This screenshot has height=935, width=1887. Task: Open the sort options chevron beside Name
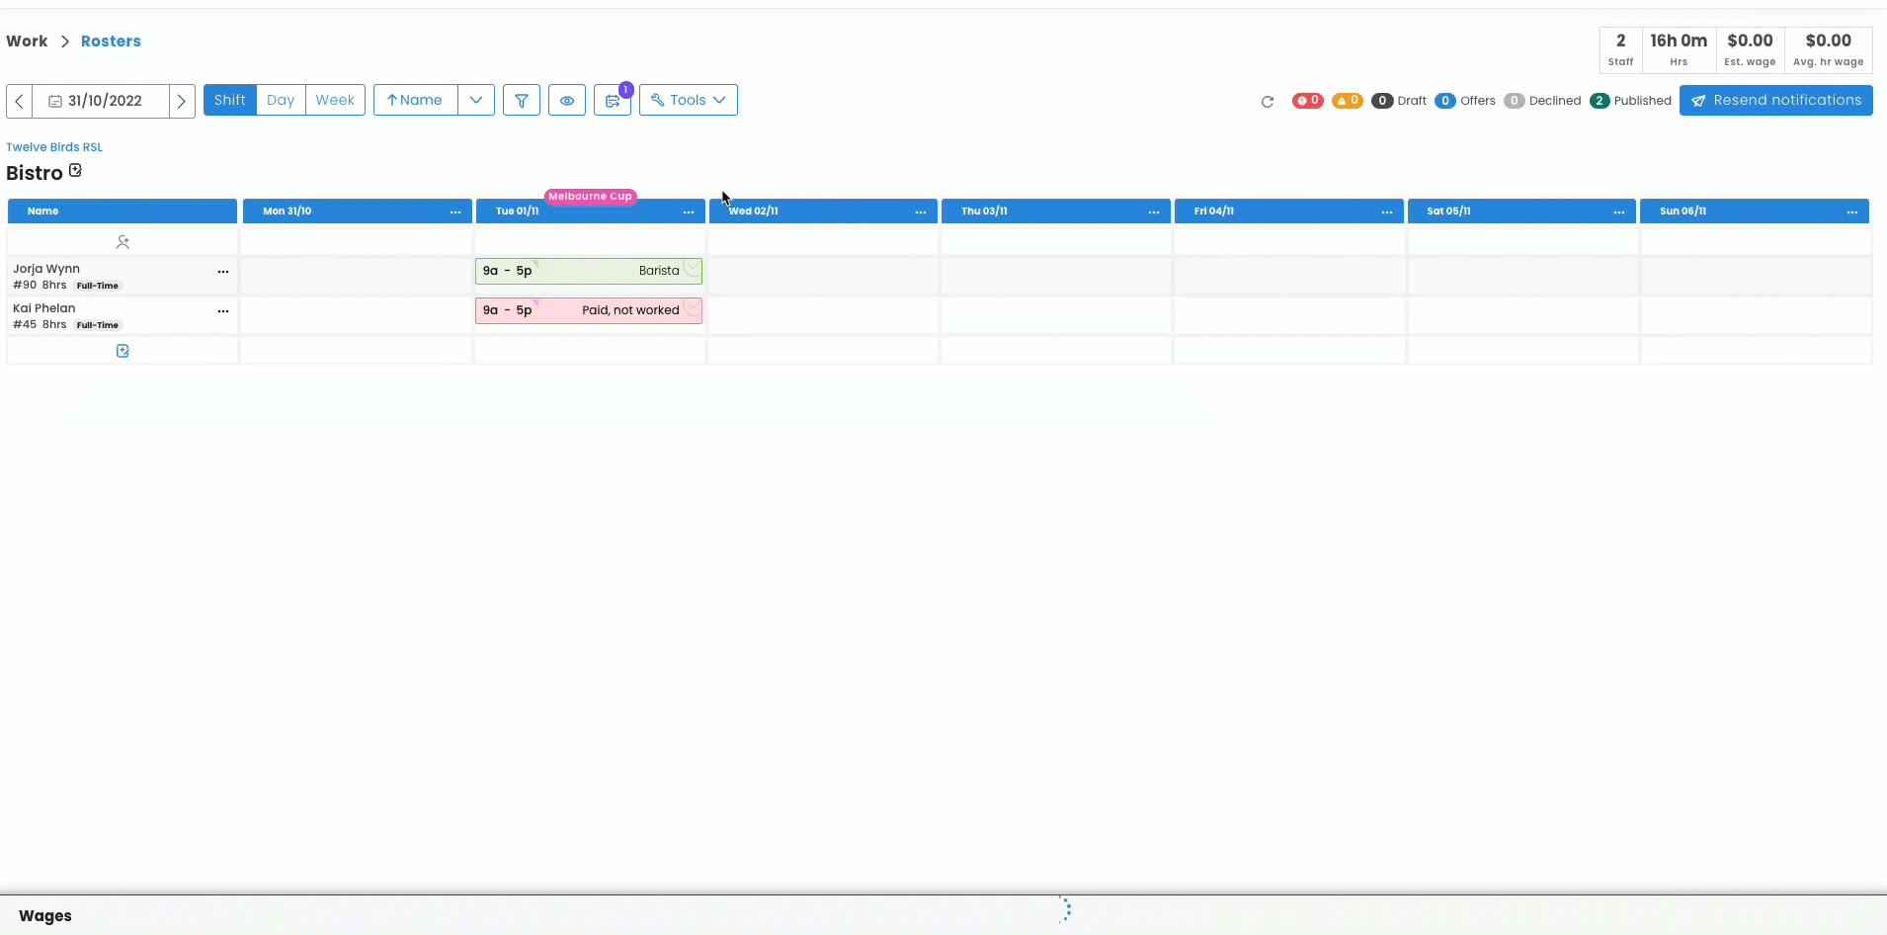coord(476,100)
